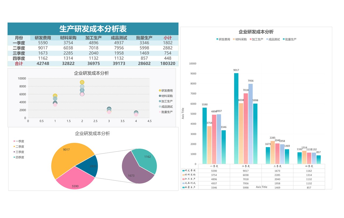Click the "月份" header cell

point(19,38)
